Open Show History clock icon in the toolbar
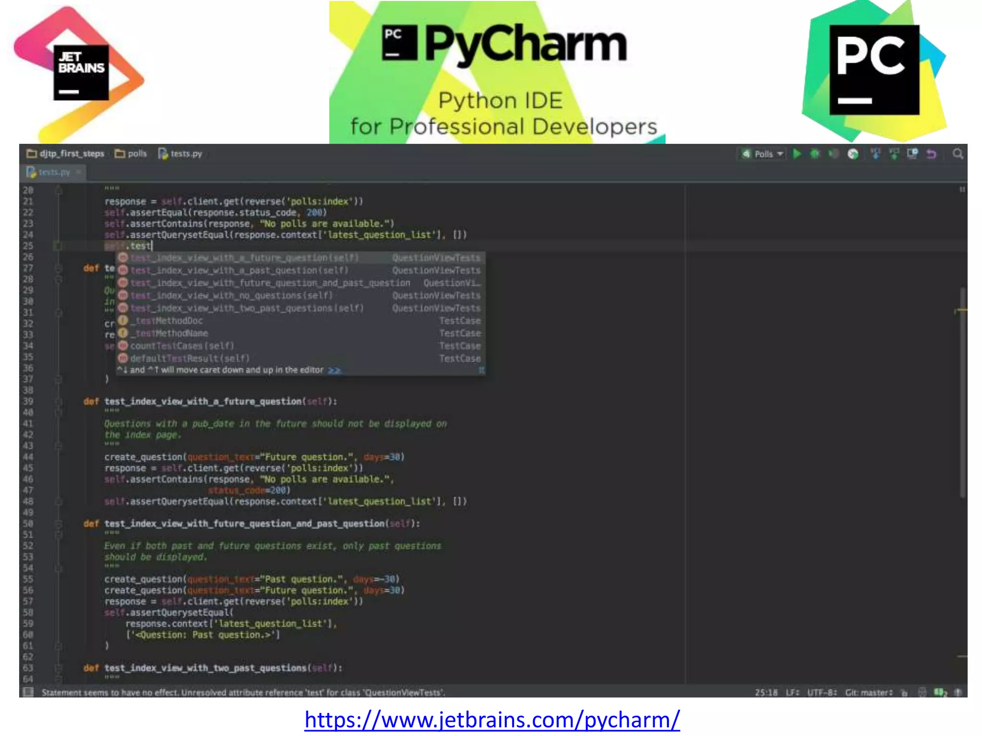Screen dimensions: 982x736 912,154
